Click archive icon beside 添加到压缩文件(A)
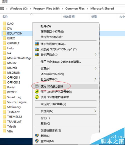The height and width of the screenshot is (145, 125). (x=37, y=44)
